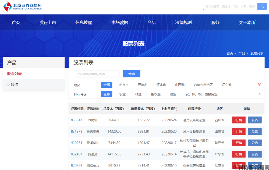Sort by 证券代码 column header
The width and height of the screenshot is (269, 170).
point(77,109)
